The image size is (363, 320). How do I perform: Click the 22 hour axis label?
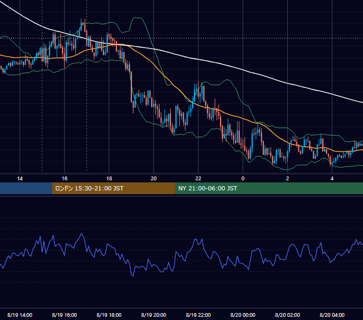[x=198, y=179]
